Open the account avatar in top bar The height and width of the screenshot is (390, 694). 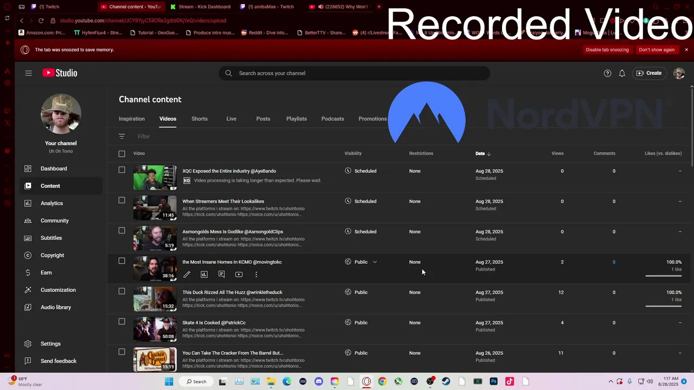(679, 73)
